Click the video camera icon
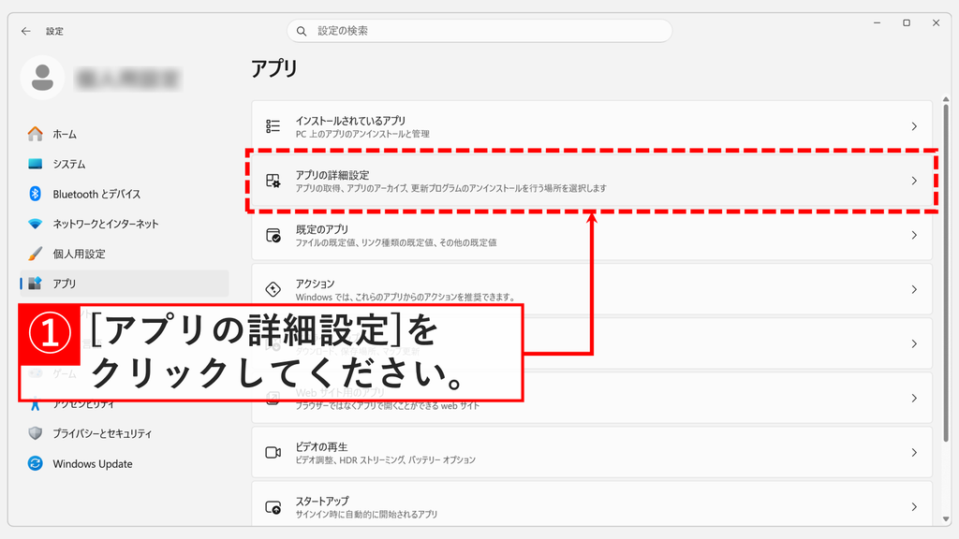Screen dimensions: 959x539 [x=273, y=453]
